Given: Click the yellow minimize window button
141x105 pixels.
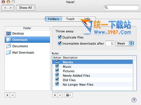Looking at the screenshot, I should [x=8, y=2].
